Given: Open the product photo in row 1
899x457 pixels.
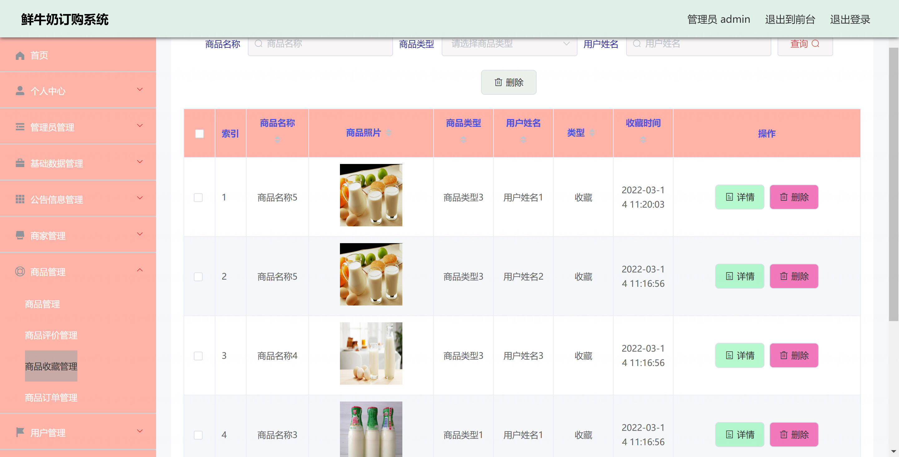Looking at the screenshot, I should pos(371,195).
